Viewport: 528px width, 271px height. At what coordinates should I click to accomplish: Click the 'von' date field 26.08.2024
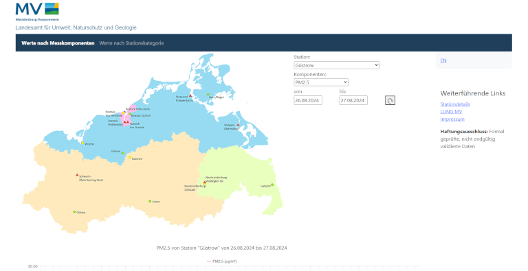(x=308, y=100)
